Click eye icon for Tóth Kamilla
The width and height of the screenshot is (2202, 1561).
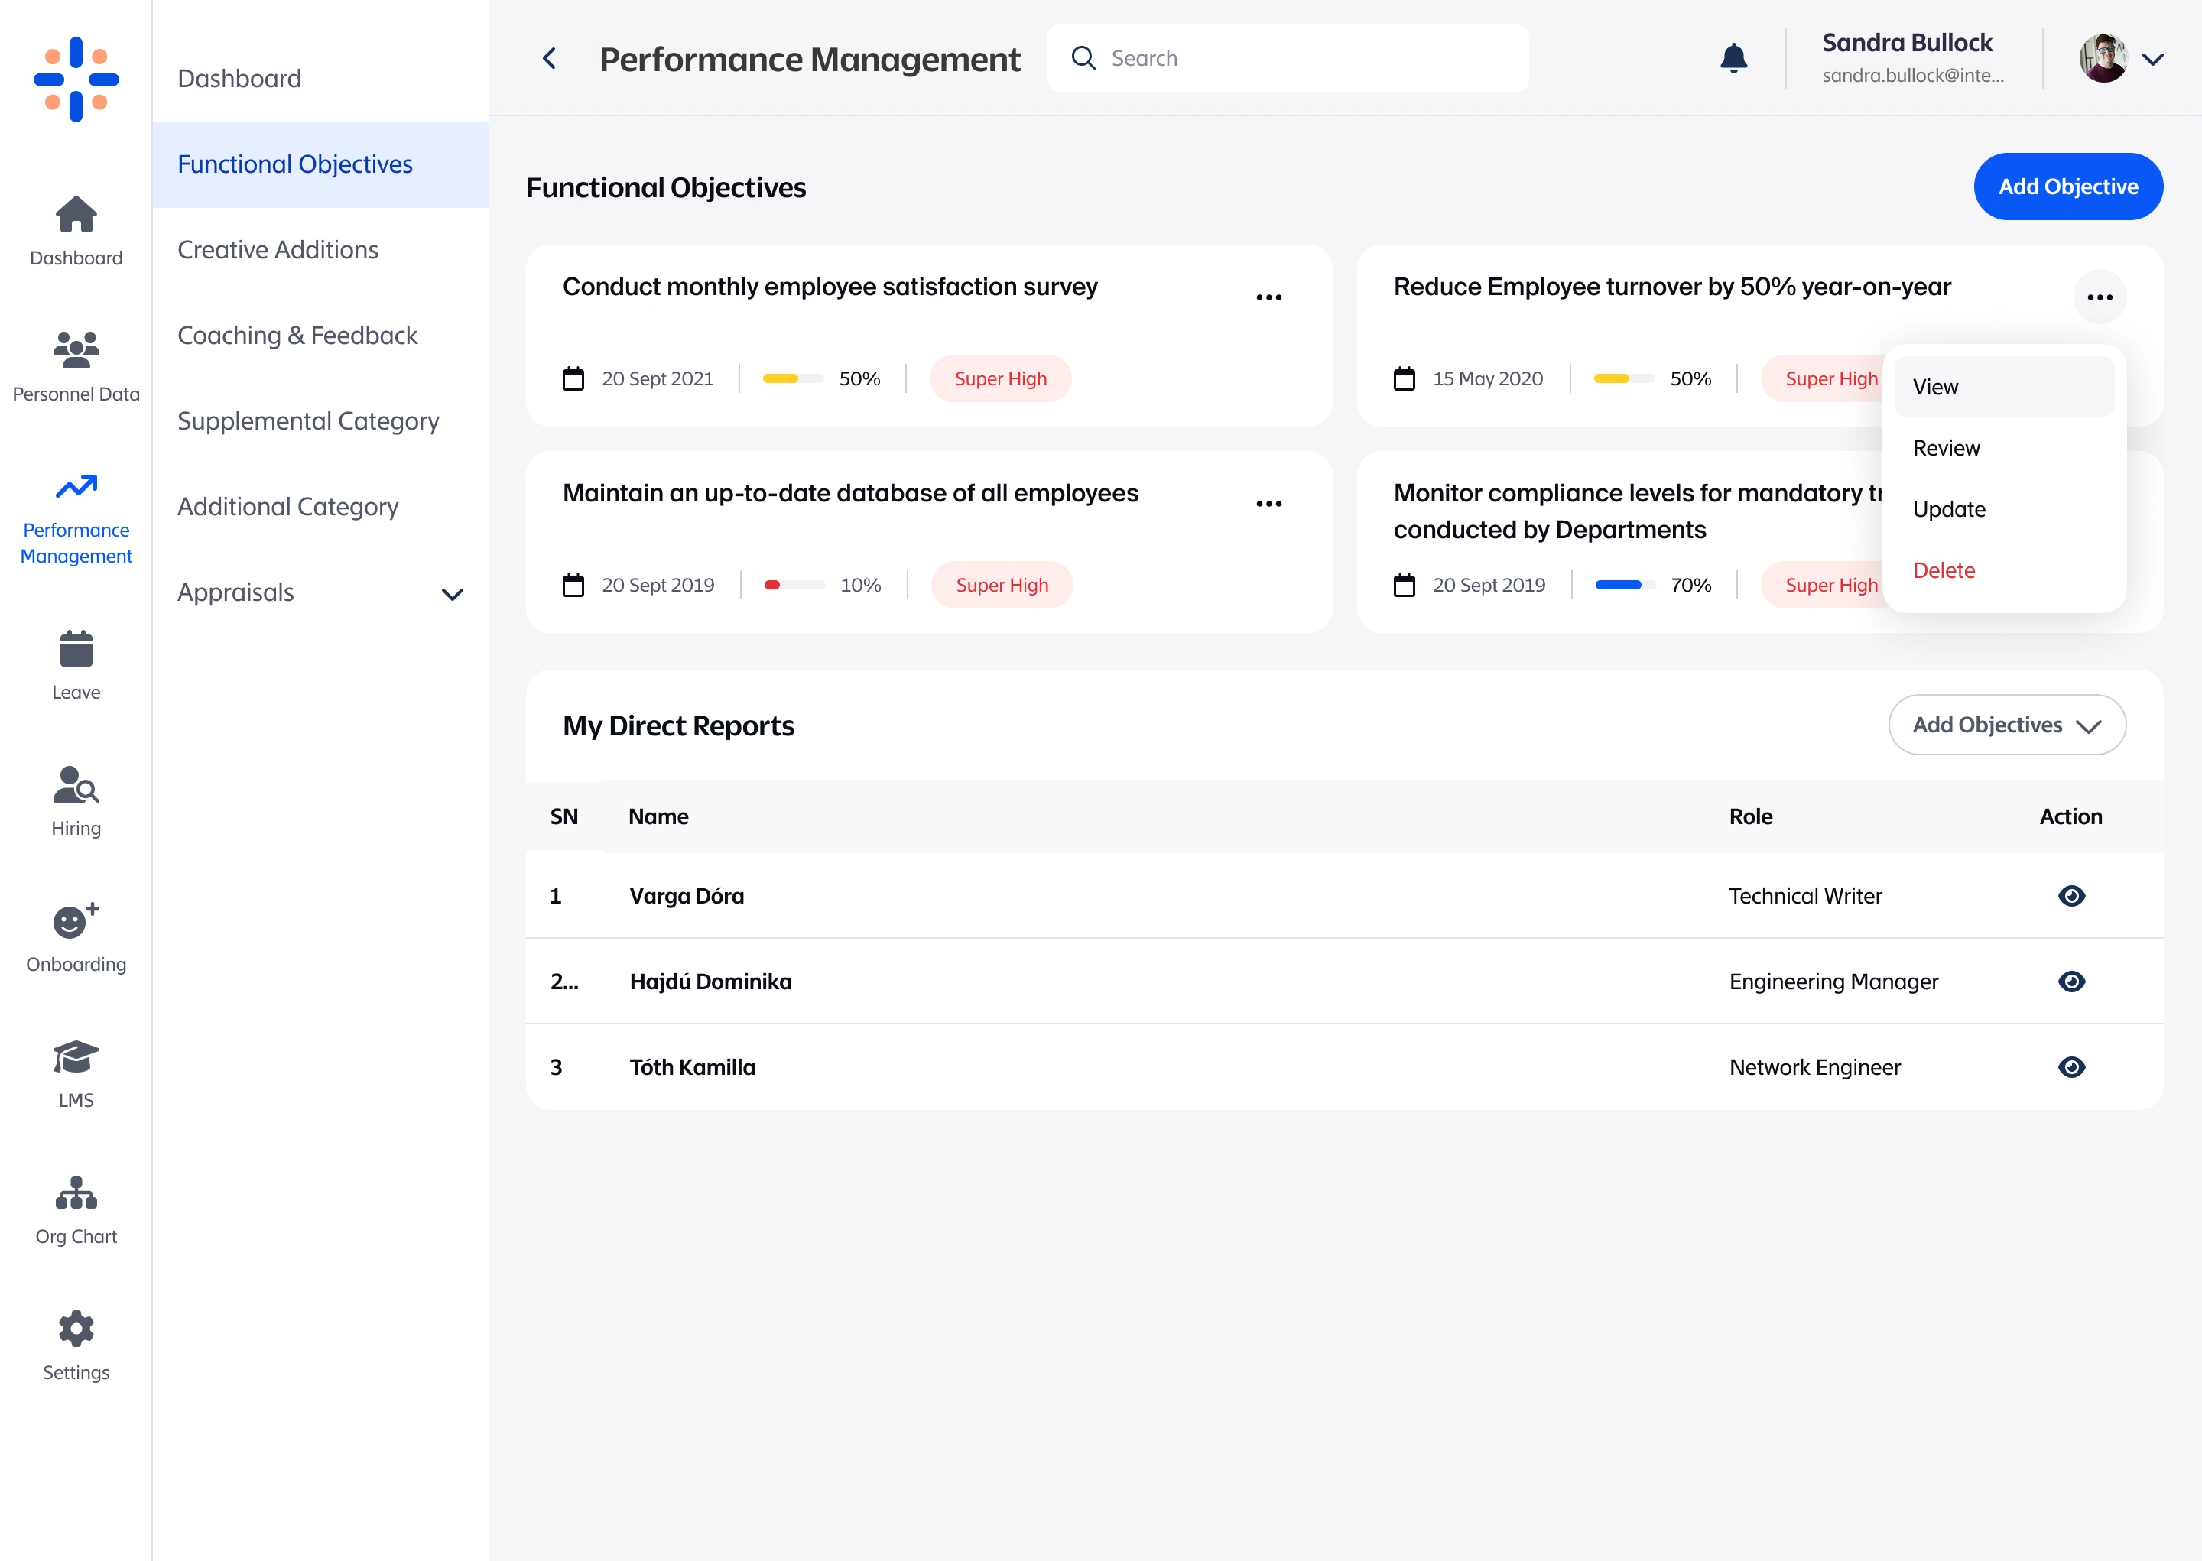point(2071,1067)
